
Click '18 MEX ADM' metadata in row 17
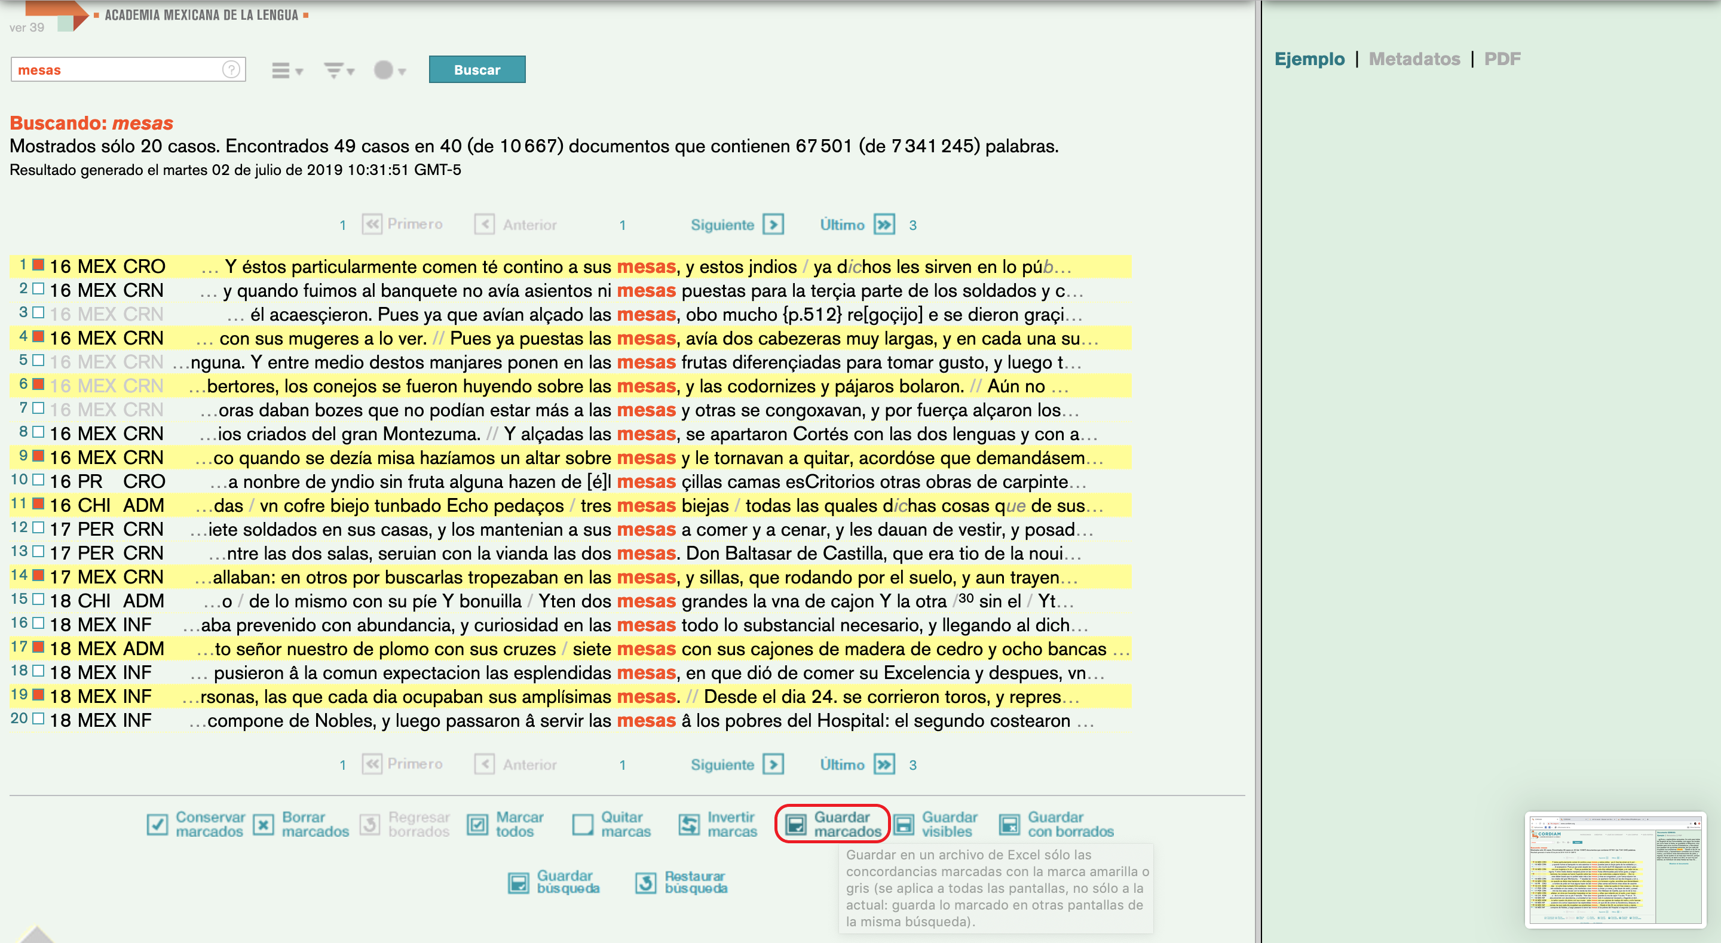(x=107, y=649)
